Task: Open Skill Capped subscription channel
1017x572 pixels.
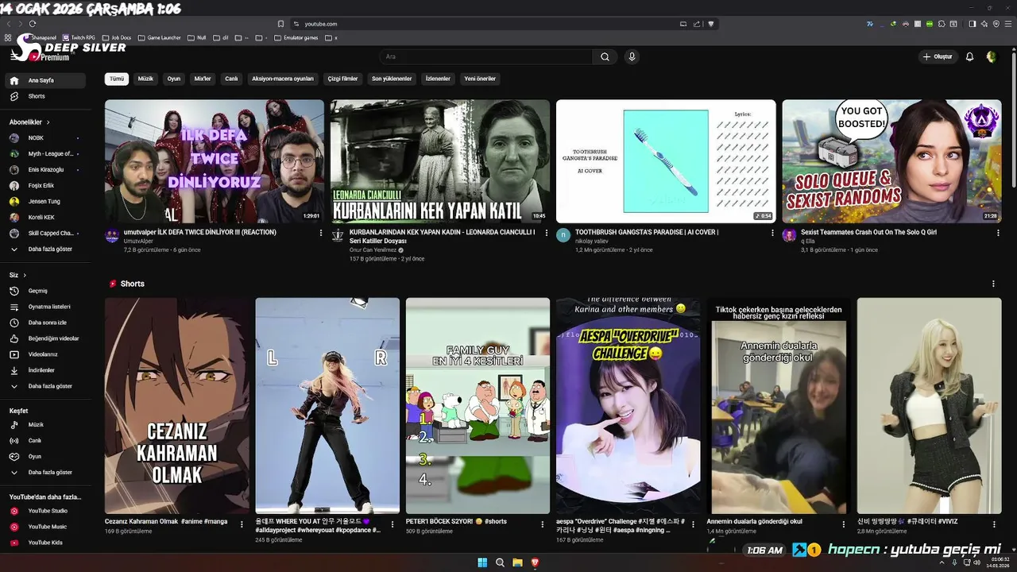Action: pyautogui.click(x=44, y=234)
